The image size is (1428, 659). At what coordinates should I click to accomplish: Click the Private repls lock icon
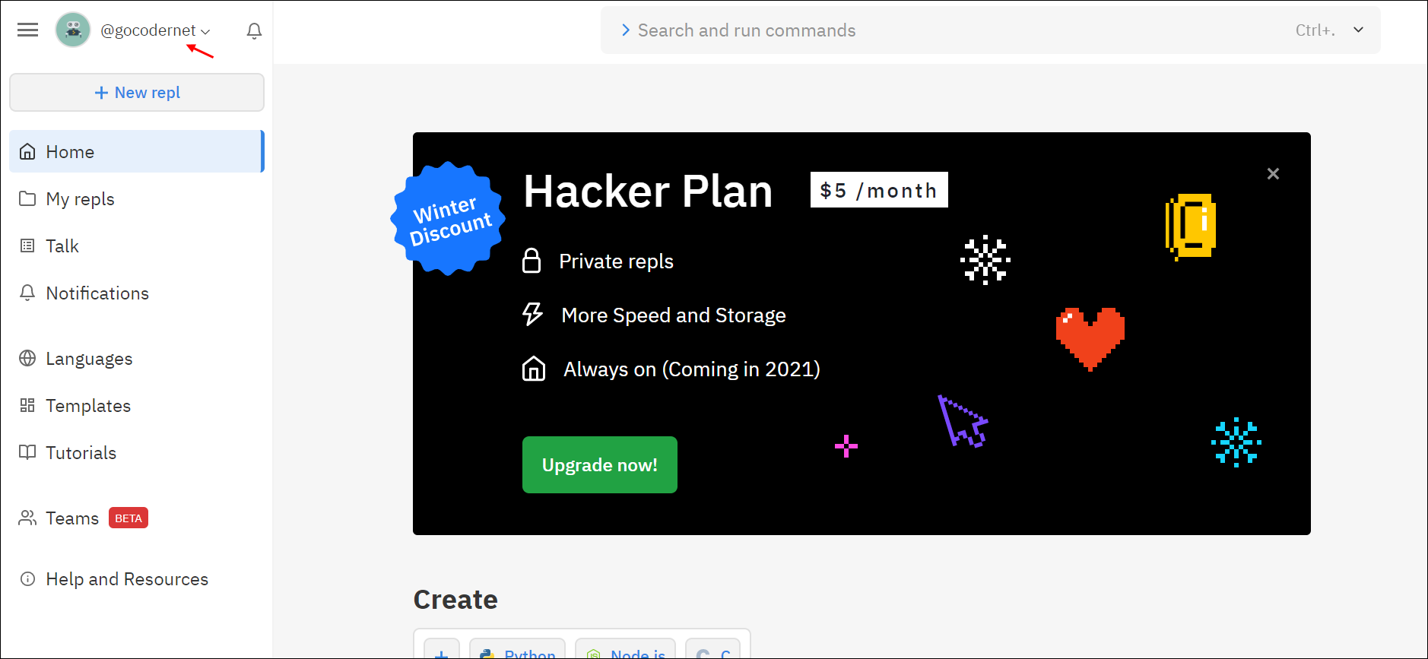coord(532,261)
